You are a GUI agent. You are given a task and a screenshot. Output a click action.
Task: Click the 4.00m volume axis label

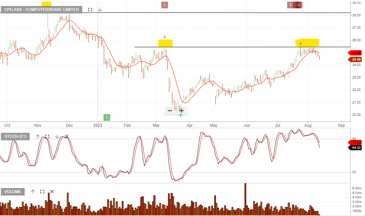pos(357,197)
